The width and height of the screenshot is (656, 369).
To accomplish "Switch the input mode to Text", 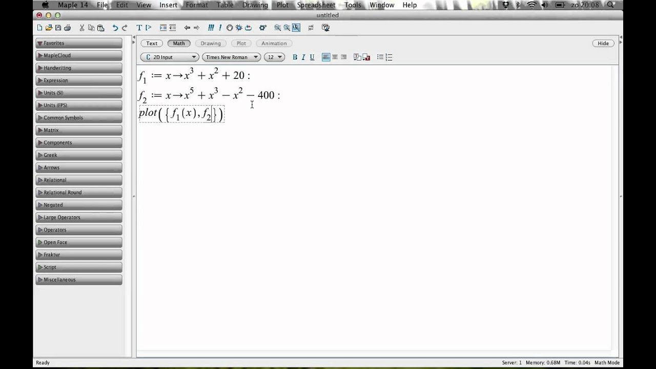I will tap(152, 44).
